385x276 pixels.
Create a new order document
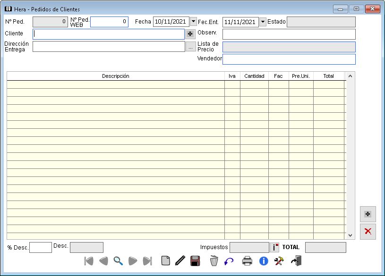(x=165, y=261)
